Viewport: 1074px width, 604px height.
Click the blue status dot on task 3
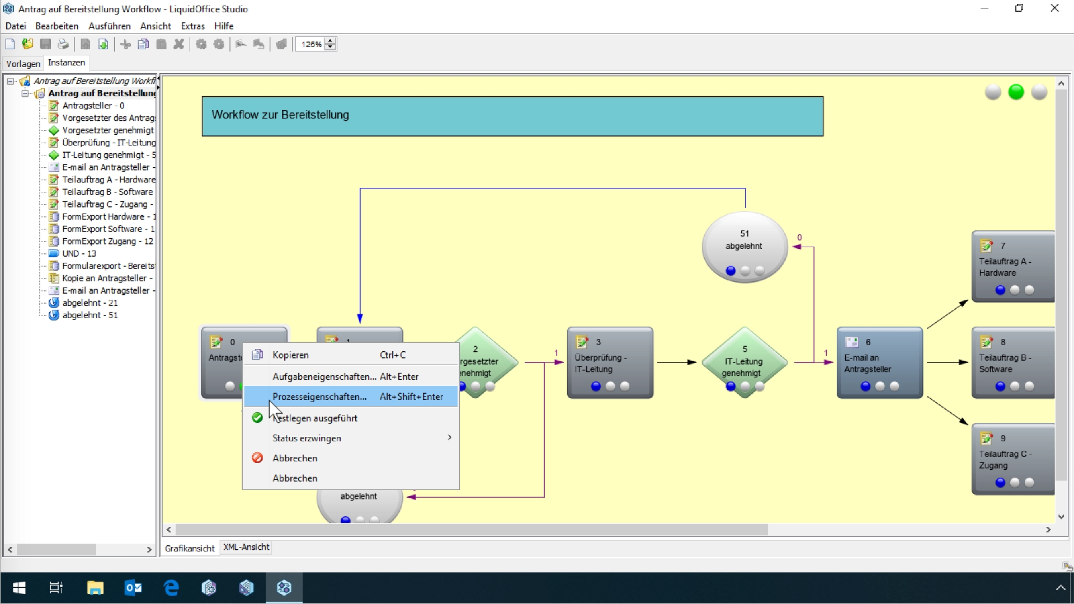[596, 386]
